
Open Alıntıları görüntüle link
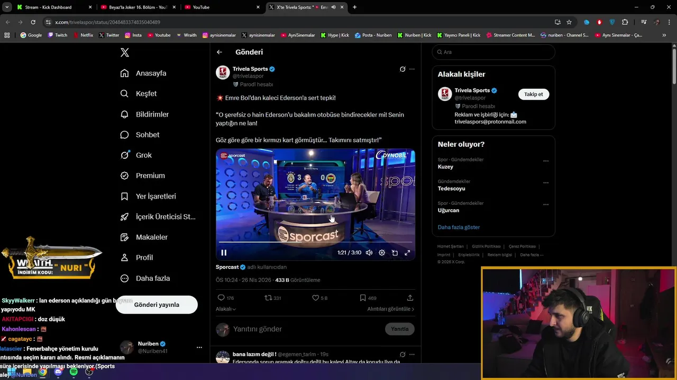coord(391,309)
